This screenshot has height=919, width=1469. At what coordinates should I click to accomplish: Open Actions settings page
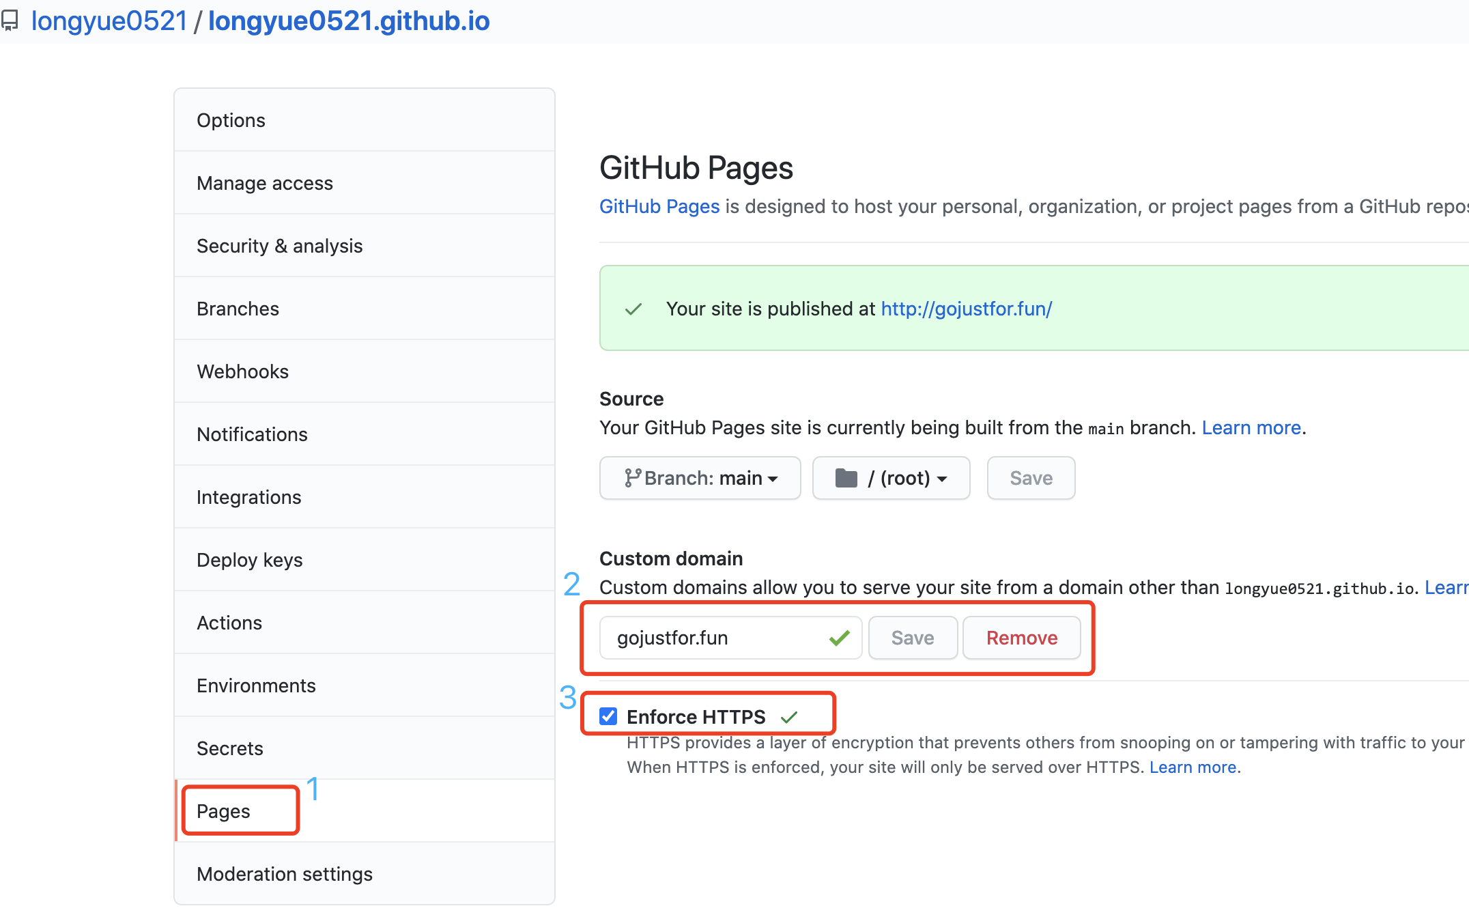pos(365,623)
